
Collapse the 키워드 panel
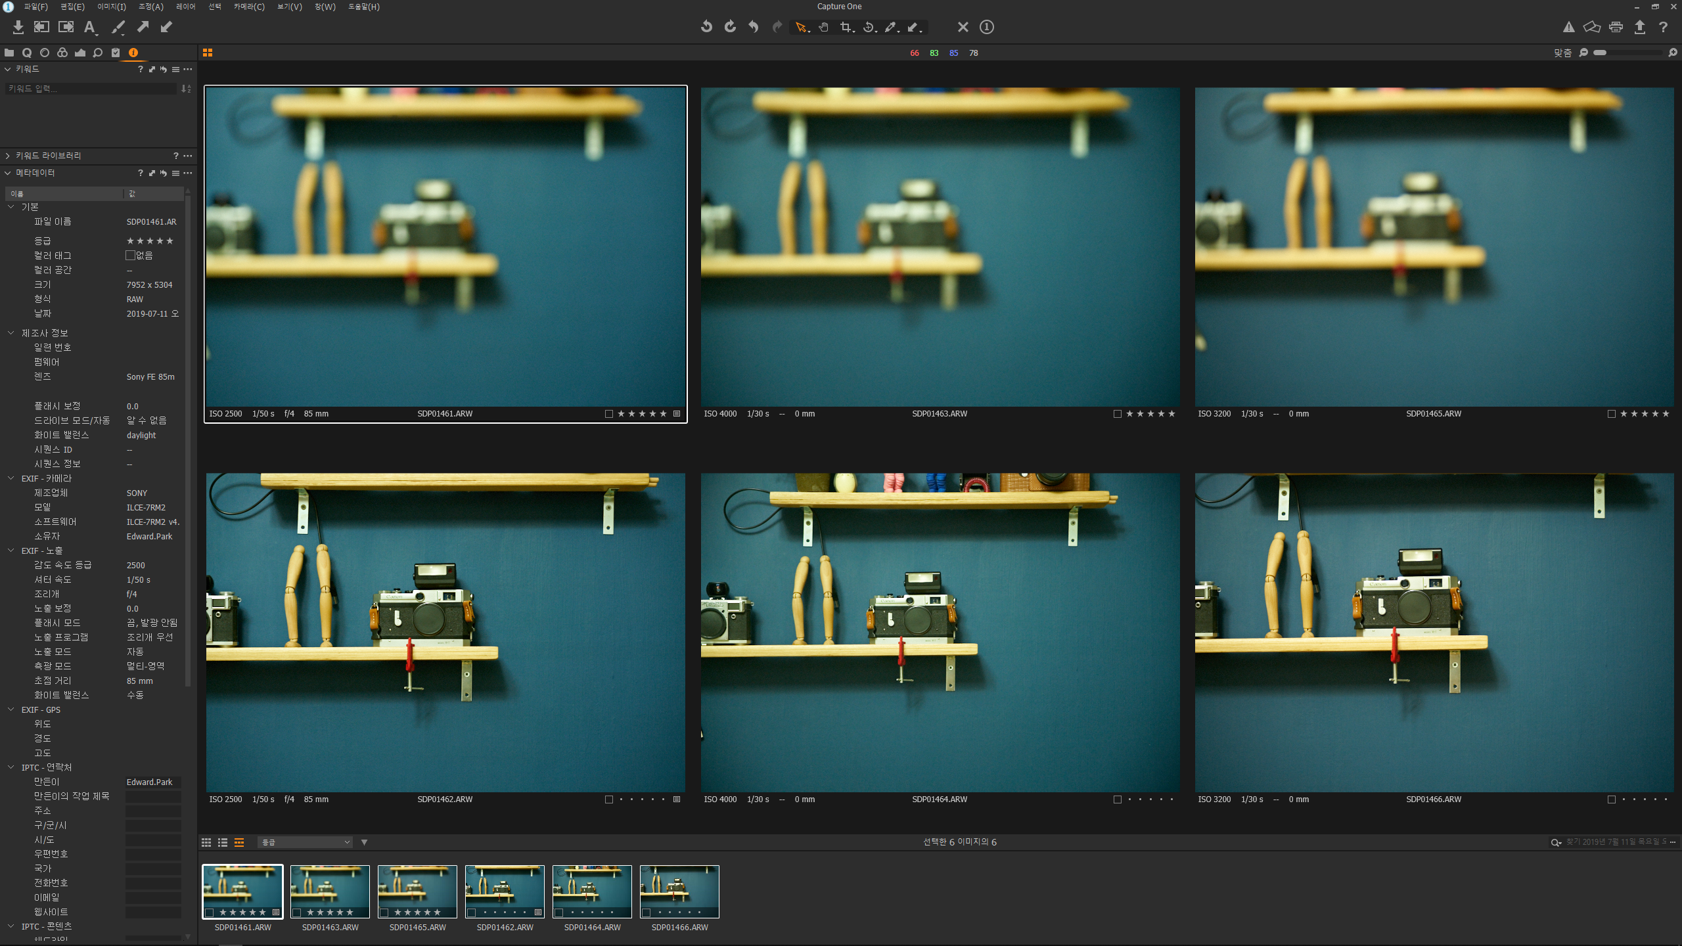[x=8, y=69]
